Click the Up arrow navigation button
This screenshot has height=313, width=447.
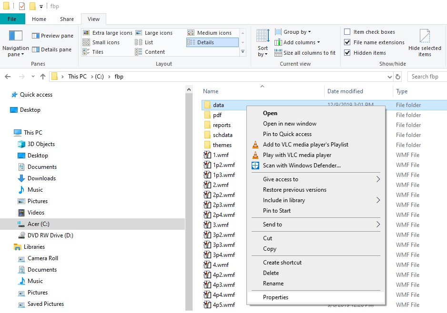tap(43, 77)
